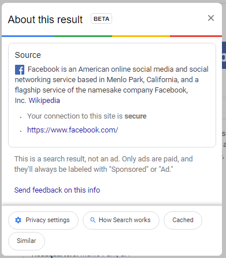
Task: Click the Facebook description paragraph
Action: click(112, 85)
